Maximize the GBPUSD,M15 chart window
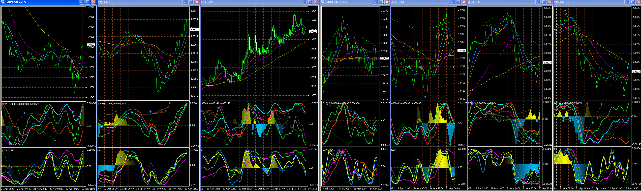The height and width of the screenshot is (191, 641). 87,2
